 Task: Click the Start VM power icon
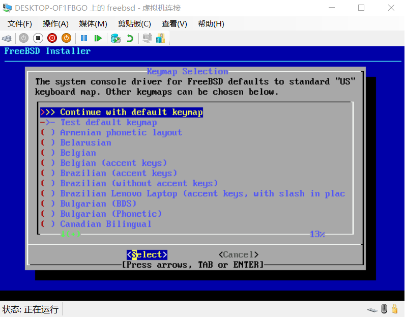pyautogui.click(x=23, y=38)
